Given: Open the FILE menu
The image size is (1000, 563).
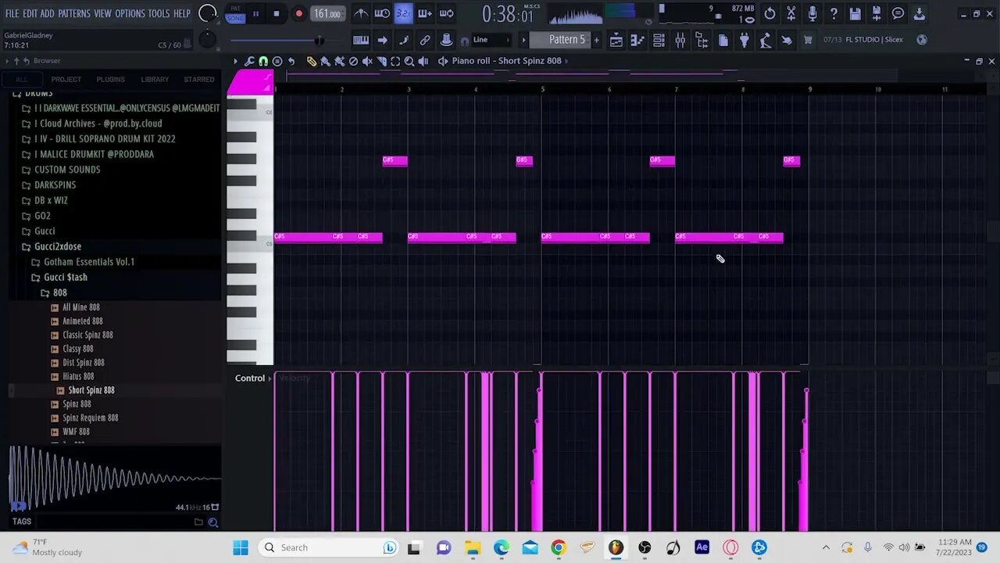Looking at the screenshot, I should click(12, 13).
